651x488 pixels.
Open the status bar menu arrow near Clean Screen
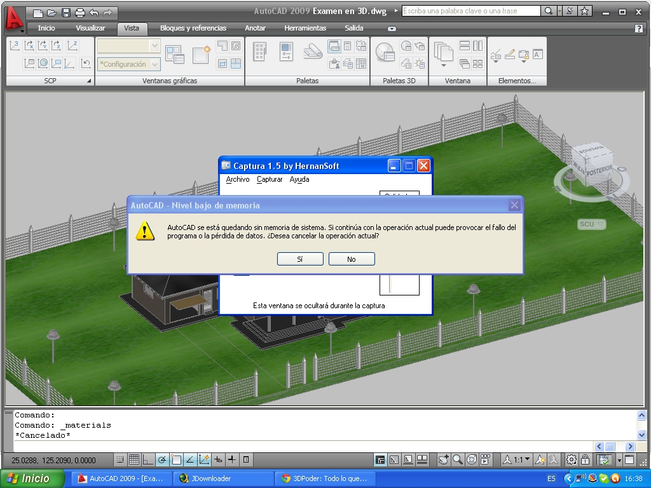click(x=619, y=460)
